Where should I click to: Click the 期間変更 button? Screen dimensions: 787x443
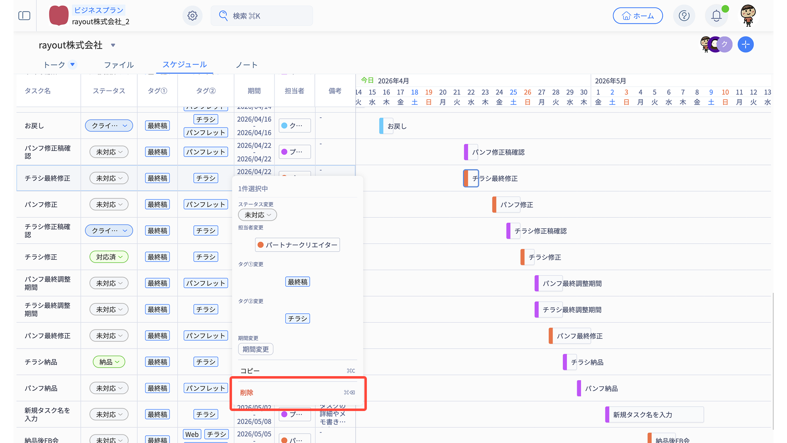click(255, 349)
